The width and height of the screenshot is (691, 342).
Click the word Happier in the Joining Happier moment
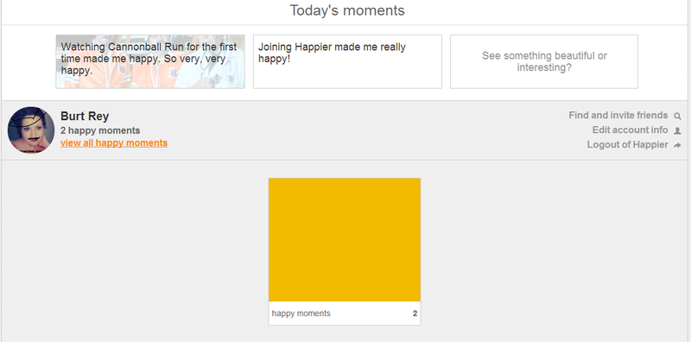(x=310, y=47)
